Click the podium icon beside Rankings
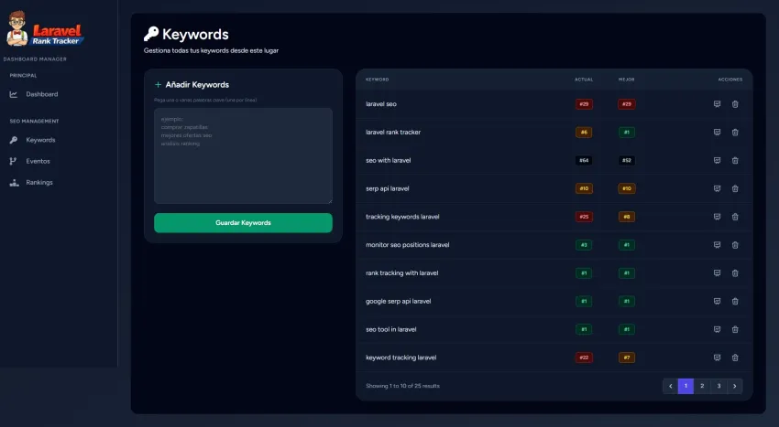779x427 pixels. click(15, 183)
